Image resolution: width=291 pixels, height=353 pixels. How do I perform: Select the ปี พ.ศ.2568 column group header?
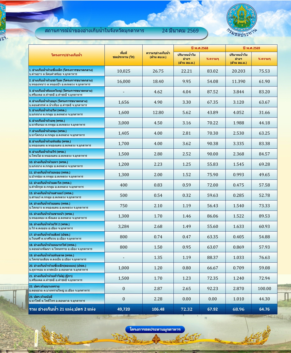click(199, 48)
